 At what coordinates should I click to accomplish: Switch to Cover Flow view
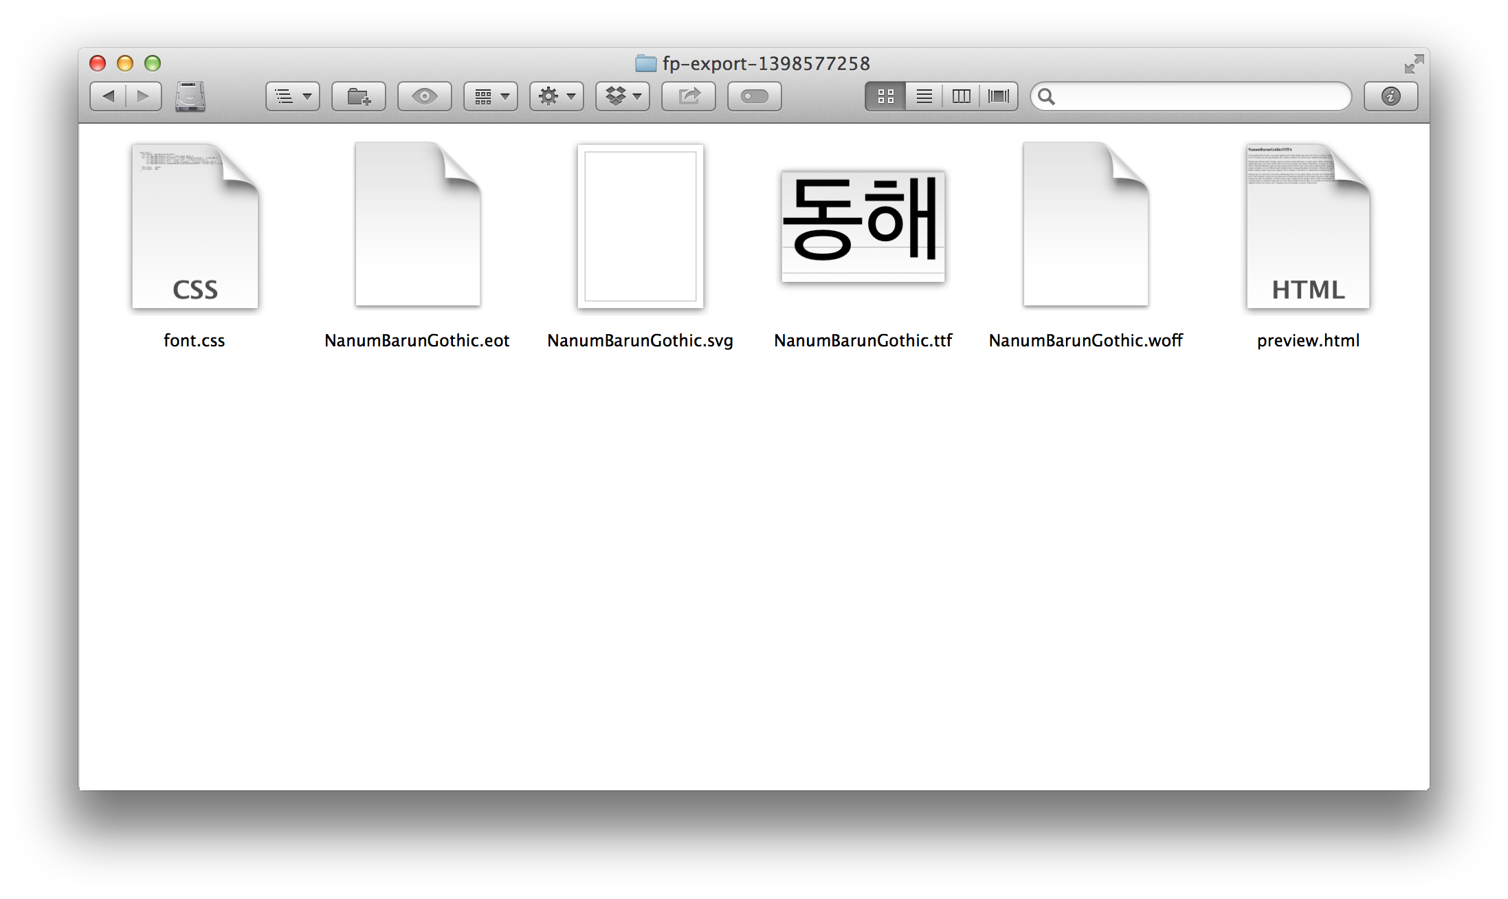[998, 96]
